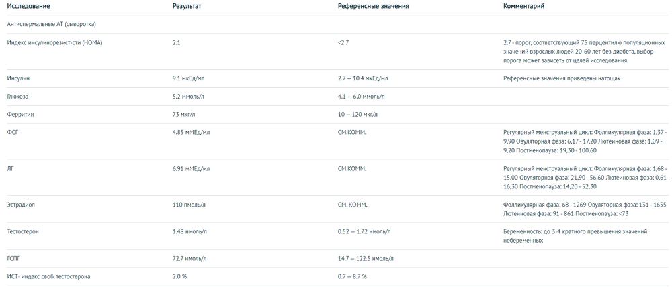Select the 'Инсулин' test name

[x=18, y=78]
